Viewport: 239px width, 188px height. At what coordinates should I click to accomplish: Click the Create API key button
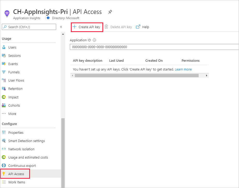click(87, 27)
